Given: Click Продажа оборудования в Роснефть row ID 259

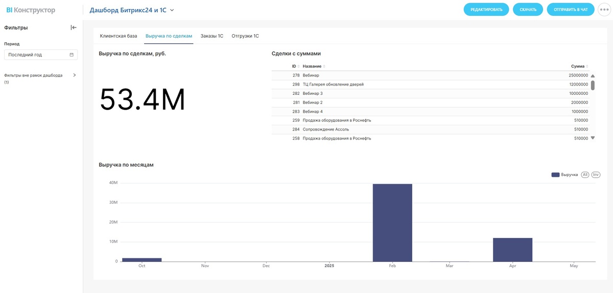Looking at the screenshot, I should 430,120.
